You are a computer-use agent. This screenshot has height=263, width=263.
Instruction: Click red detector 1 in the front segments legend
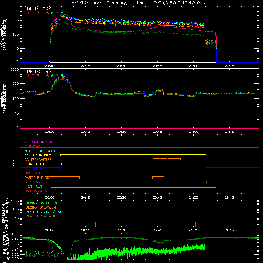(x=28, y=13)
